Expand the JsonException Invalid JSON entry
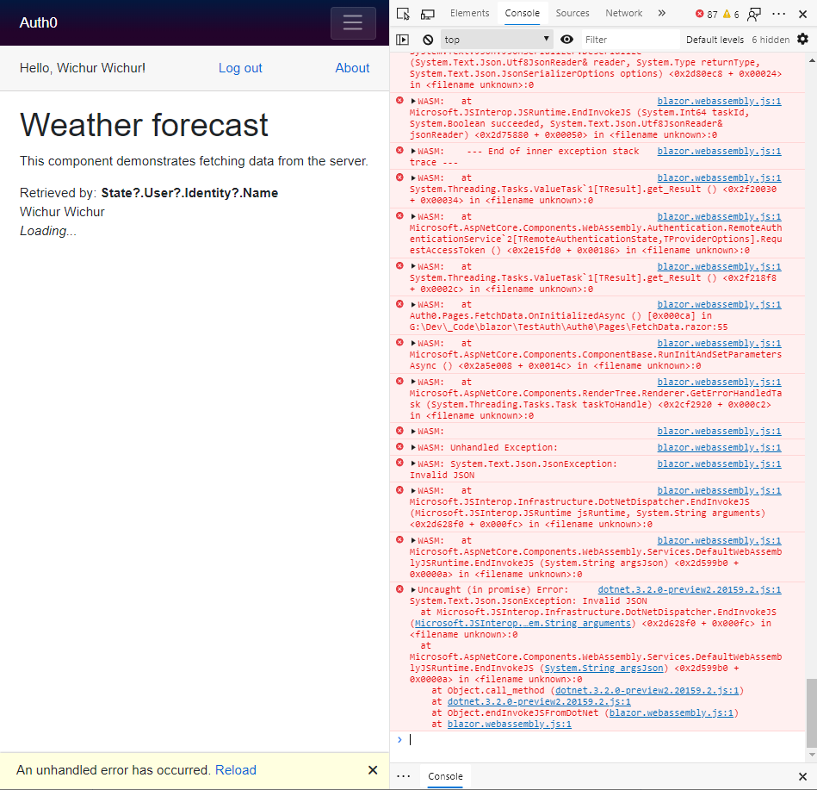Viewport: 817px width, 790px height. pos(413,463)
